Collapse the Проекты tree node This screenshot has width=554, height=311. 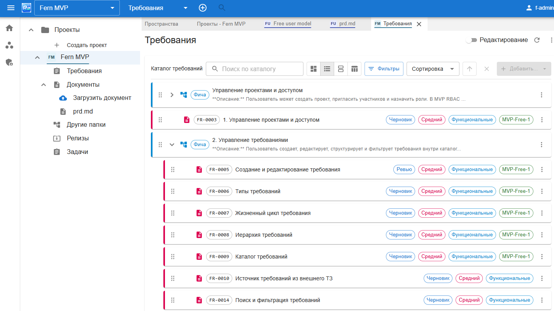tap(31, 30)
